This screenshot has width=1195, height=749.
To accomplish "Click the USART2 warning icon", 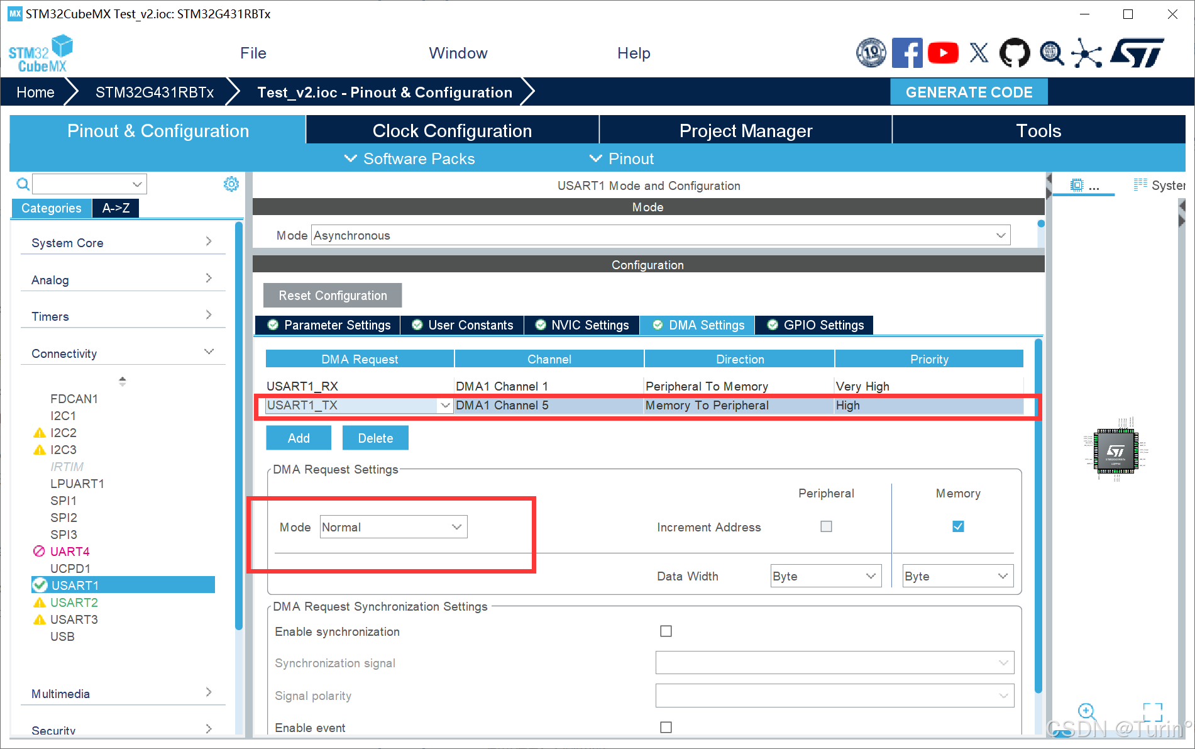I will click(x=40, y=602).
